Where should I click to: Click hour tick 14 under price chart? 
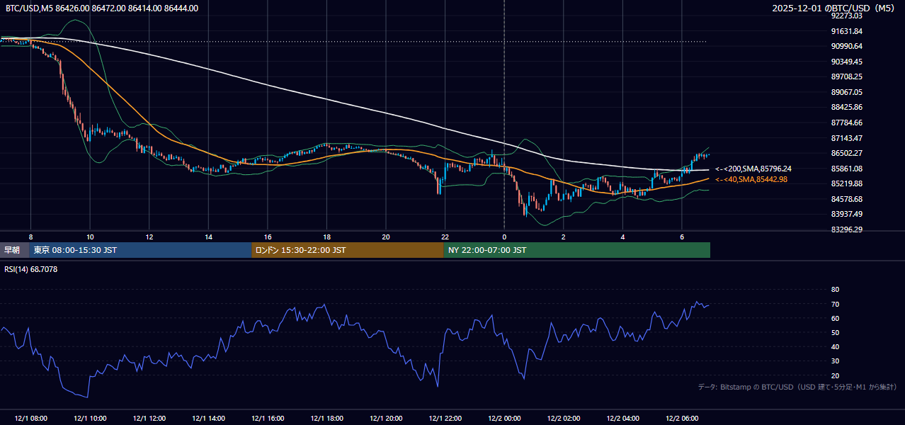pos(208,237)
